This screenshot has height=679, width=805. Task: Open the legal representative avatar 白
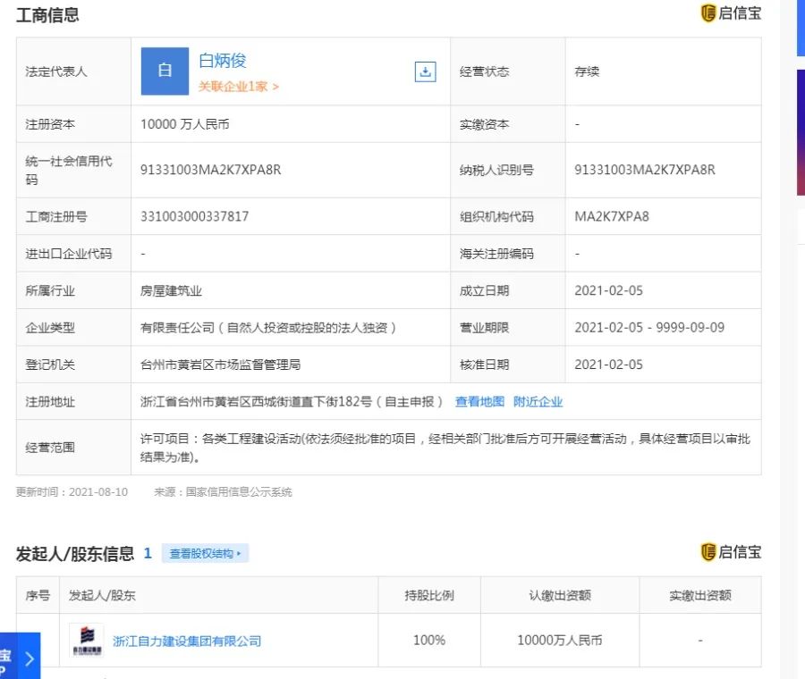click(x=165, y=71)
